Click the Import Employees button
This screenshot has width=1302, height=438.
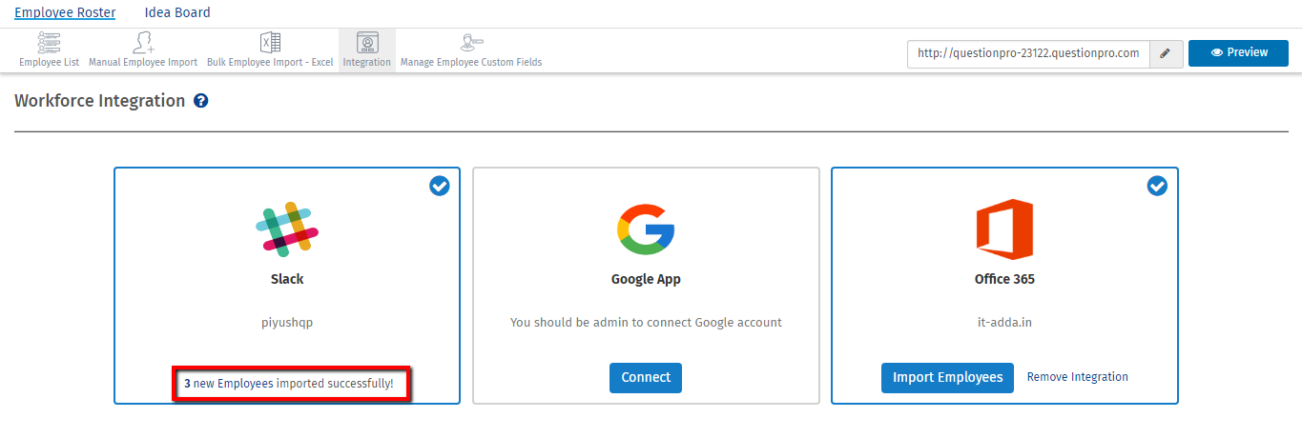(x=947, y=378)
